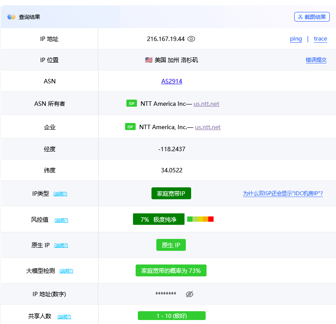Viewport: 336px width, 324px height.
Task: Click the IP 位置 row label
Action: (49, 60)
